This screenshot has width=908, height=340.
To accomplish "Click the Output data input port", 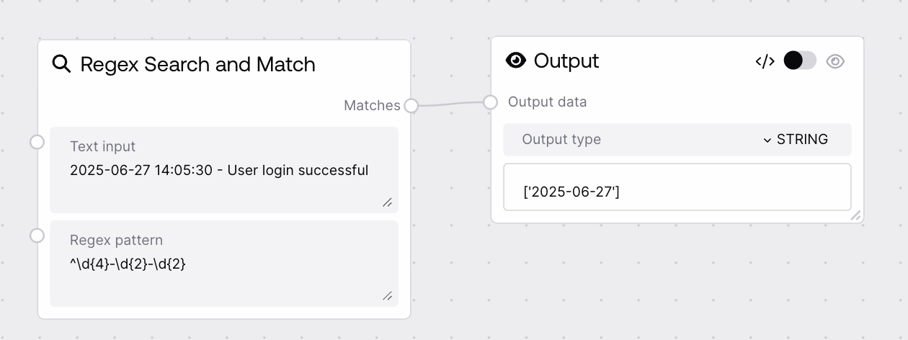I will click(491, 102).
